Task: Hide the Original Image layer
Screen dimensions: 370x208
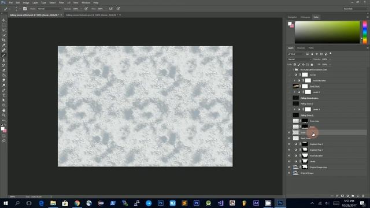Action: 289,173
